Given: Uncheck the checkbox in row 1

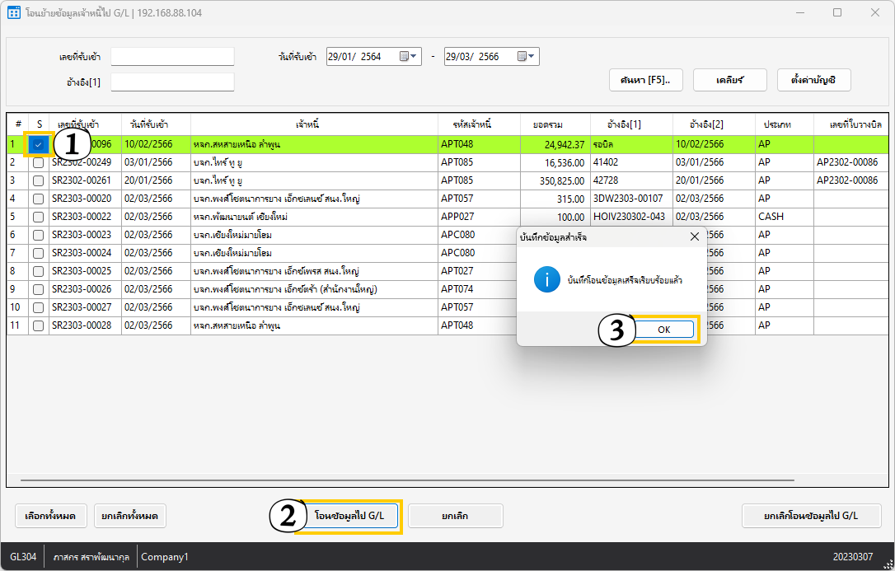Looking at the screenshot, I should [x=38, y=145].
